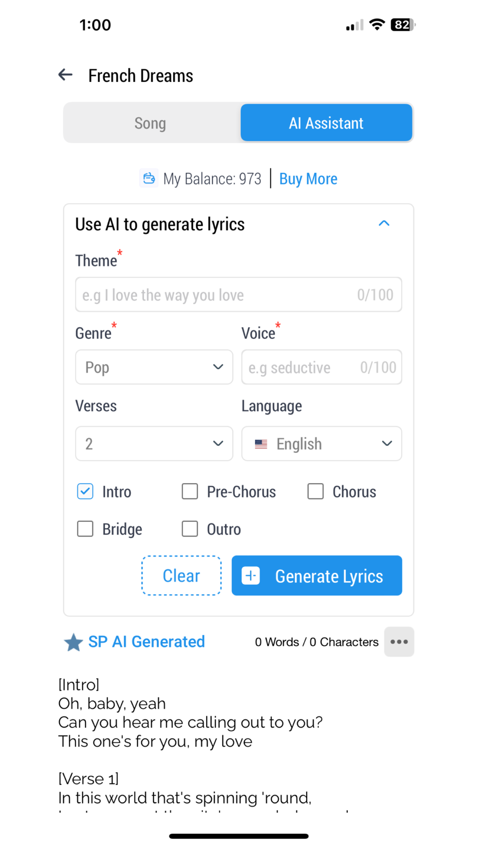Tap the US flag language icon
The height and width of the screenshot is (848, 477).
[261, 444]
